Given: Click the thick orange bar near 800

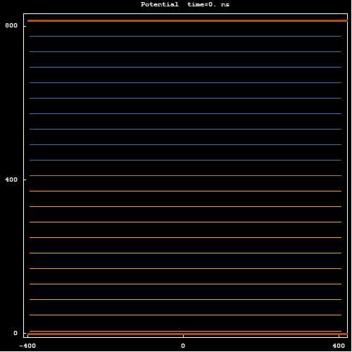Looking at the screenshot, I should pos(187,20).
